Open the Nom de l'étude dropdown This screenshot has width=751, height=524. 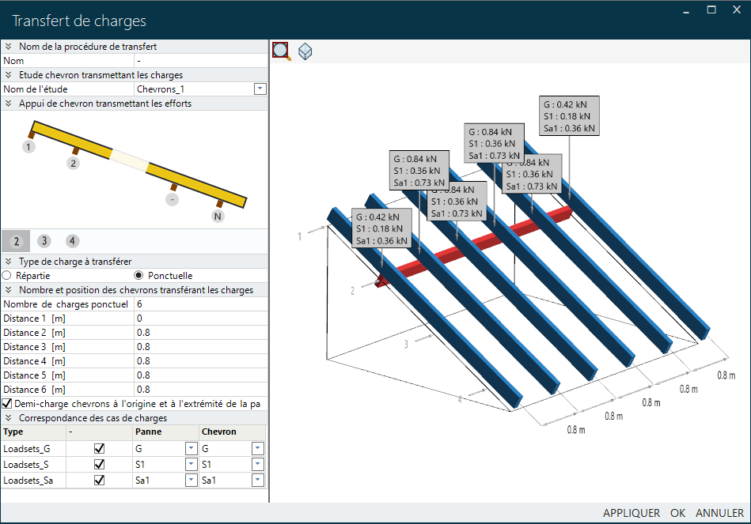[x=260, y=89]
